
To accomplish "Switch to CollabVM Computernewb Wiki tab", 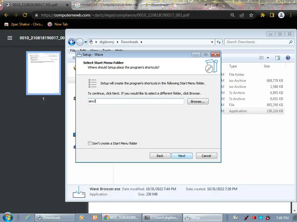I will click(x=107, y=5).
